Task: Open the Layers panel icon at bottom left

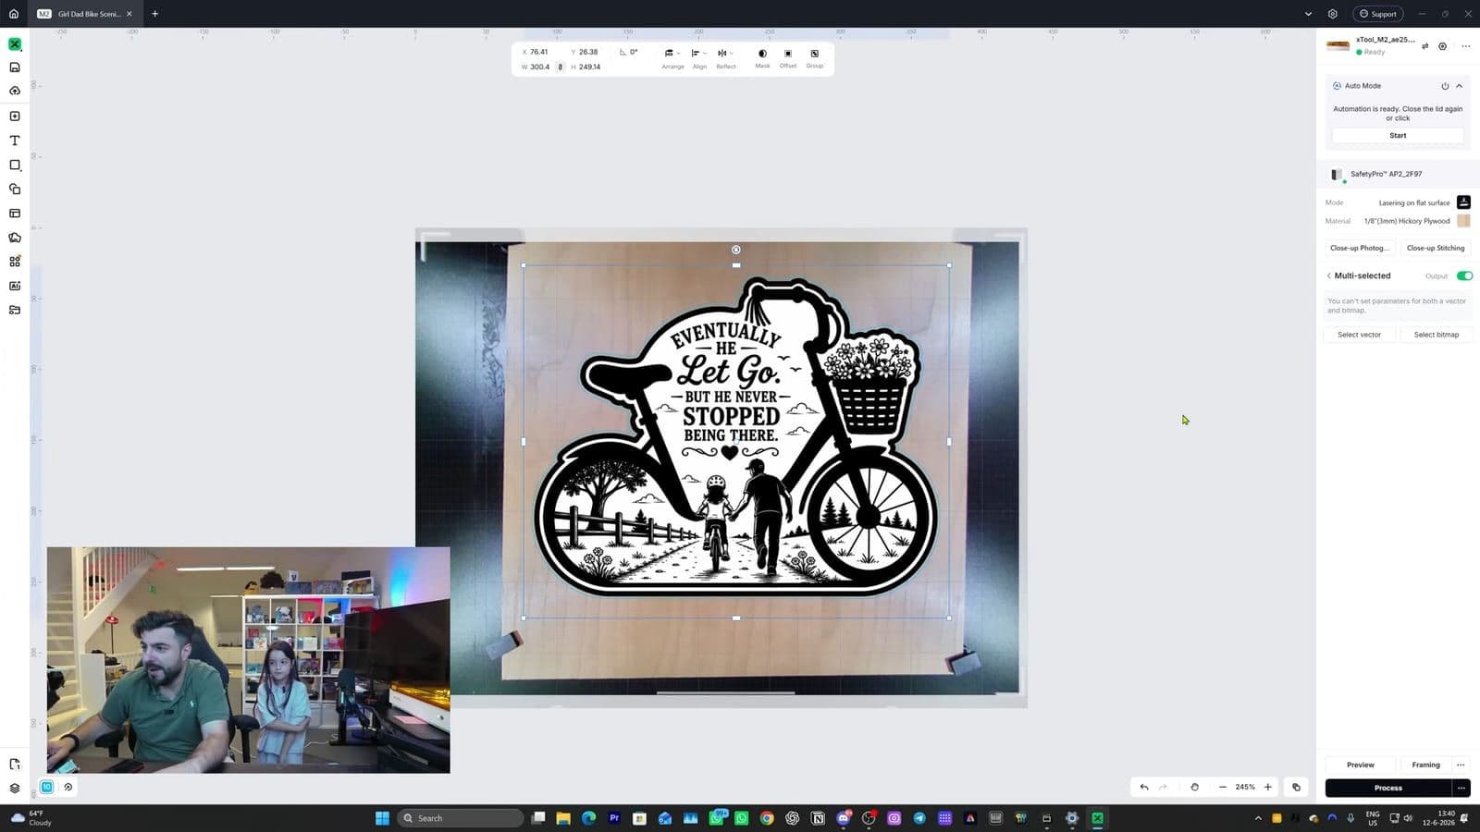Action: point(15,789)
